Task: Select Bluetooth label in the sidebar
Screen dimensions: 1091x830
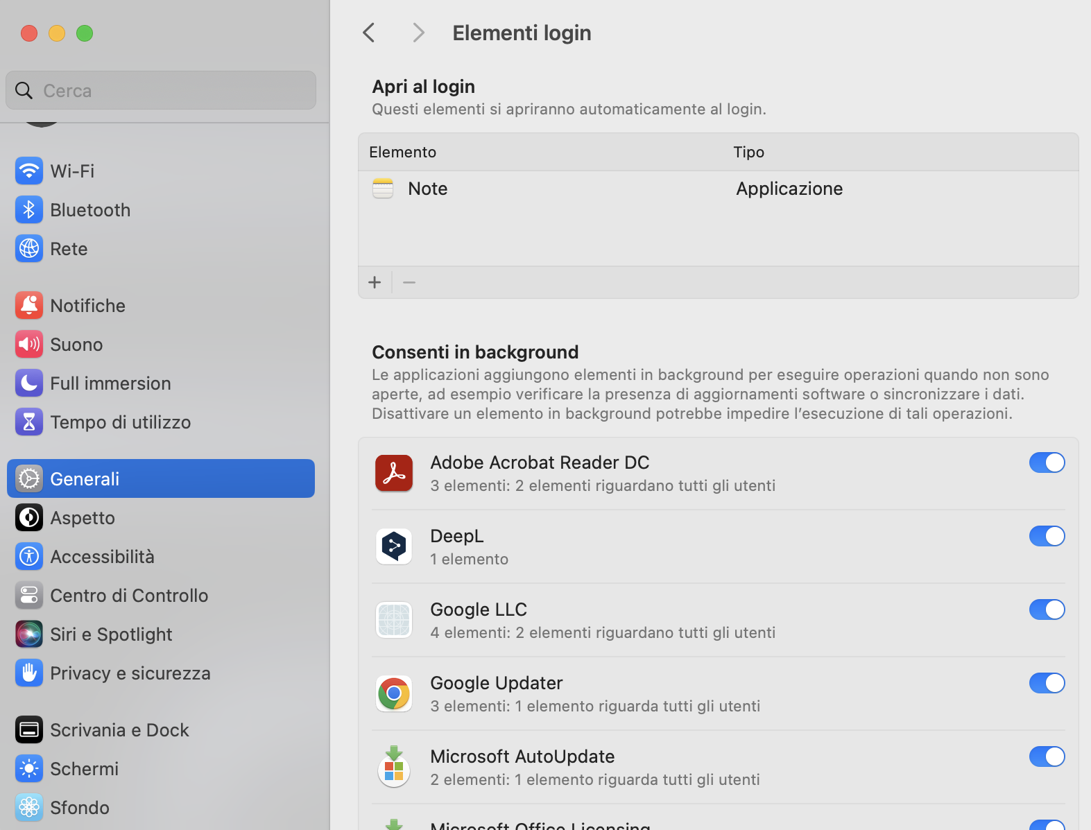Action: pos(90,209)
